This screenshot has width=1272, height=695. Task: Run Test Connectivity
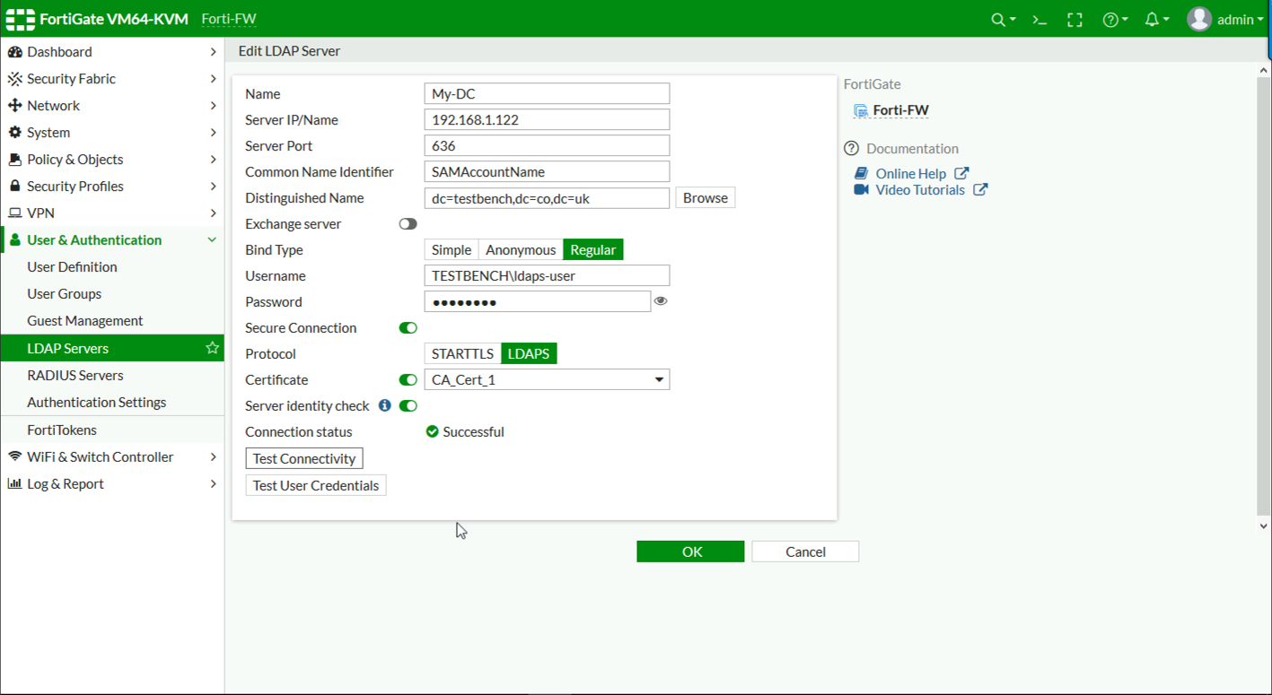point(303,457)
